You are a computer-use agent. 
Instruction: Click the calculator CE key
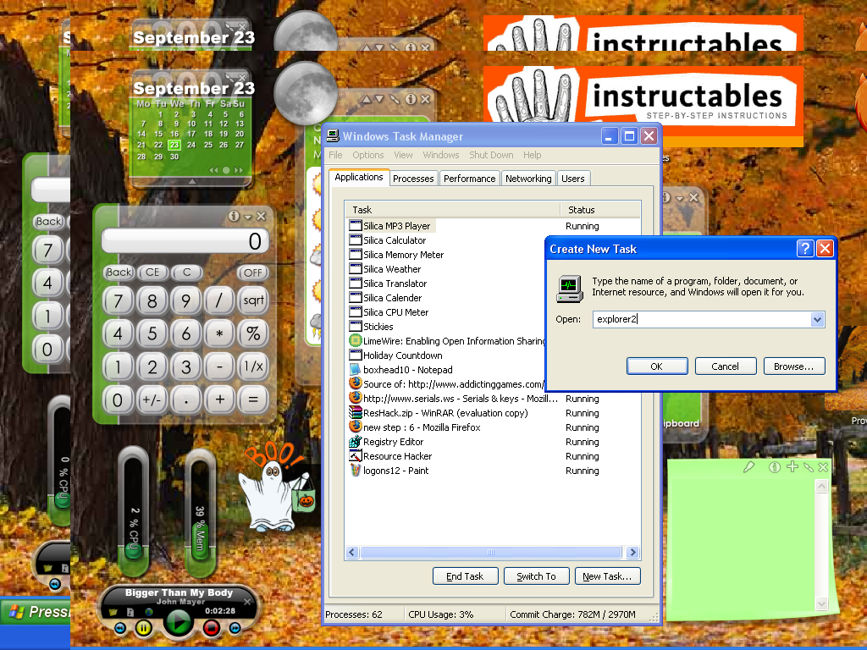click(x=152, y=273)
